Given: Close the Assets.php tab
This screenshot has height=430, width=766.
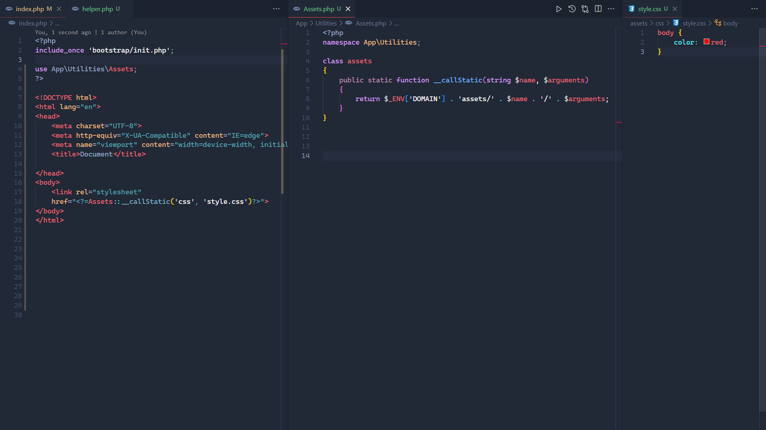Looking at the screenshot, I should 348,9.
